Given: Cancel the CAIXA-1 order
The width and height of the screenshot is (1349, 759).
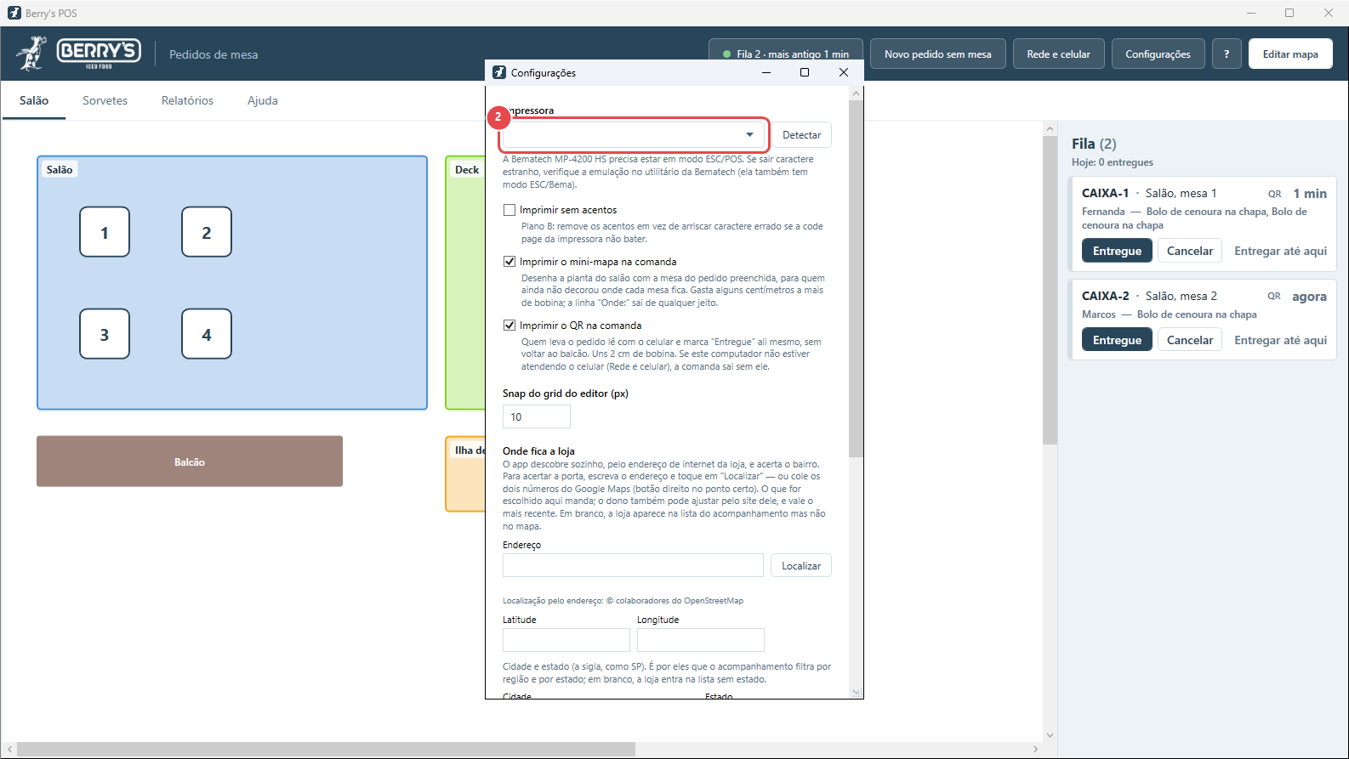Looking at the screenshot, I should tap(1190, 251).
